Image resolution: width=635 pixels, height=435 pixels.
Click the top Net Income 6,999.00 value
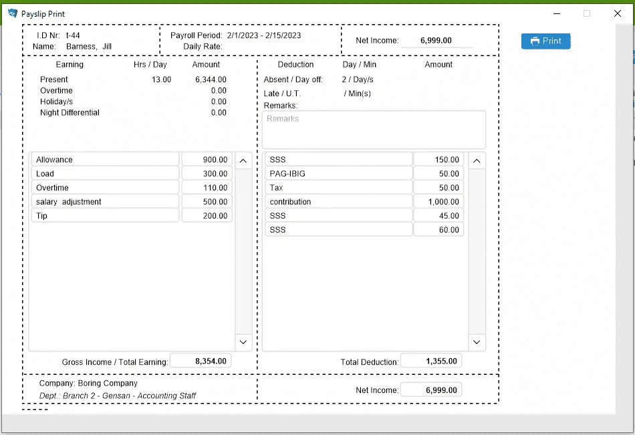click(x=436, y=41)
